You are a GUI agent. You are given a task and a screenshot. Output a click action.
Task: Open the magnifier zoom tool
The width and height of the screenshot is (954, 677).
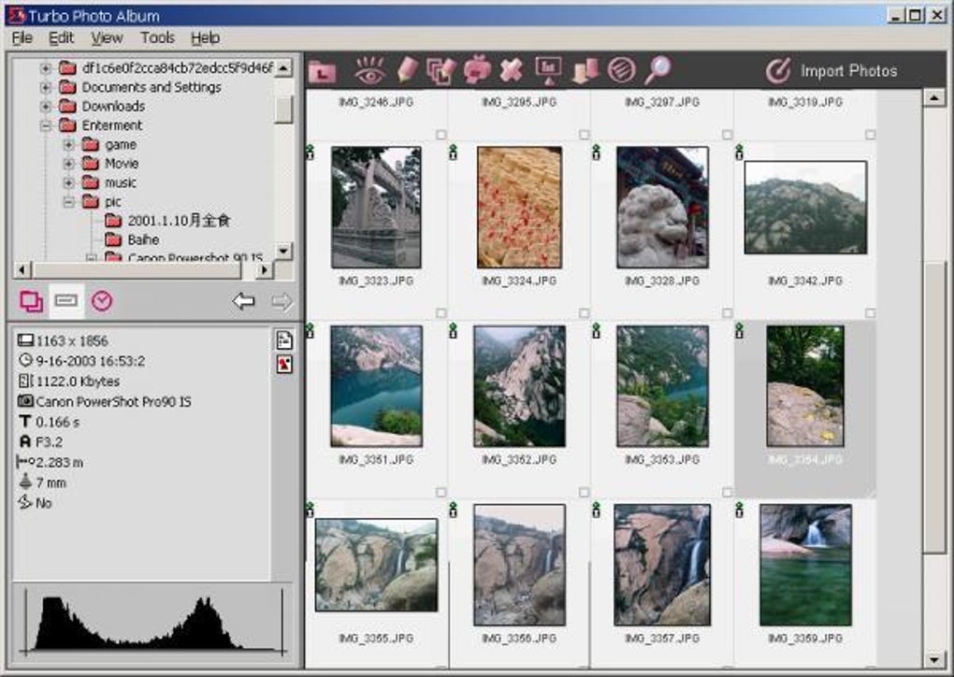pyautogui.click(x=659, y=70)
